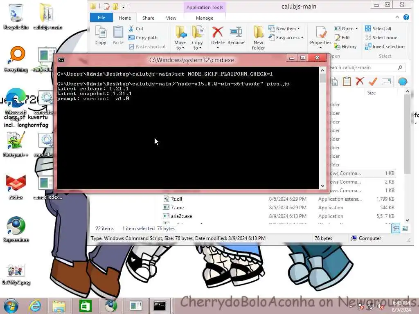419x314 pixels.
Task: Open the Supermium desktop shortcut
Action: (x=16, y=229)
